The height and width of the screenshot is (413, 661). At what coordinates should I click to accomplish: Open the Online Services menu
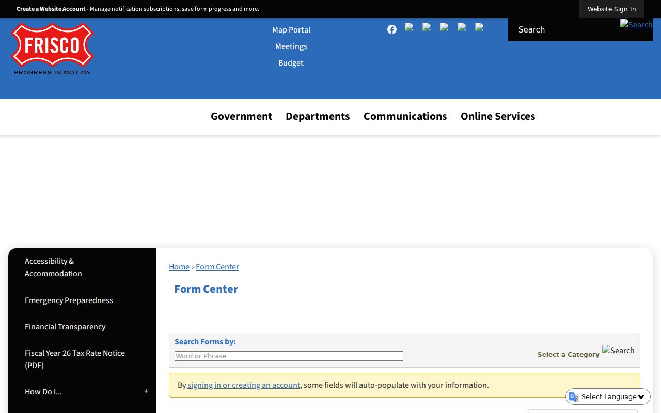click(x=498, y=116)
